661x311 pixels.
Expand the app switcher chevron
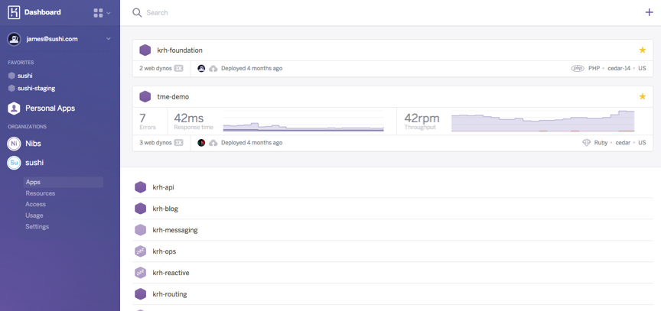pyautogui.click(x=109, y=13)
